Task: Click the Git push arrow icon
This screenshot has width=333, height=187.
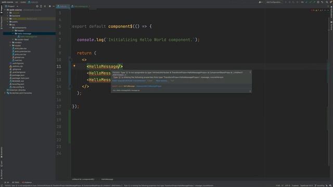Action: pyautogui.click(x=314, y=2)
